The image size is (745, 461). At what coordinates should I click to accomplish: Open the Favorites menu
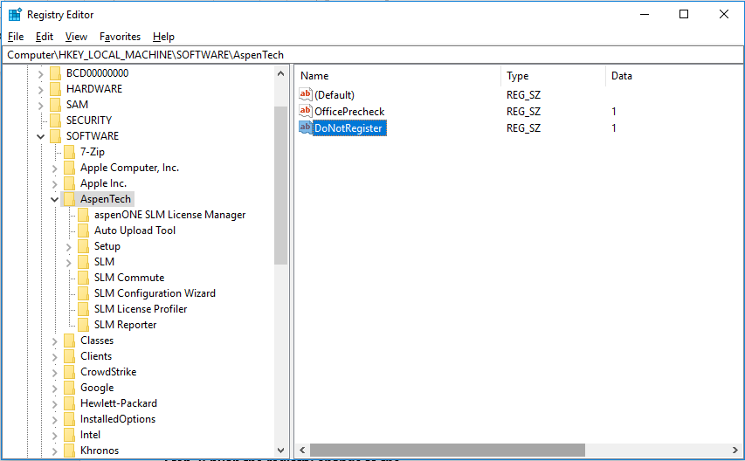(x=120, y=37)
